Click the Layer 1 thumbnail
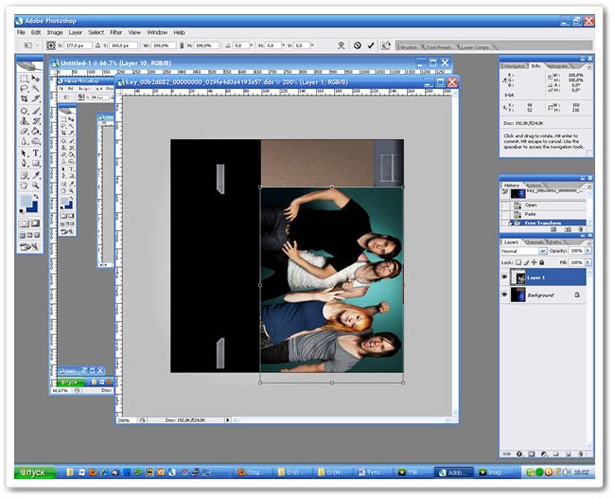 tap(518, 276)
